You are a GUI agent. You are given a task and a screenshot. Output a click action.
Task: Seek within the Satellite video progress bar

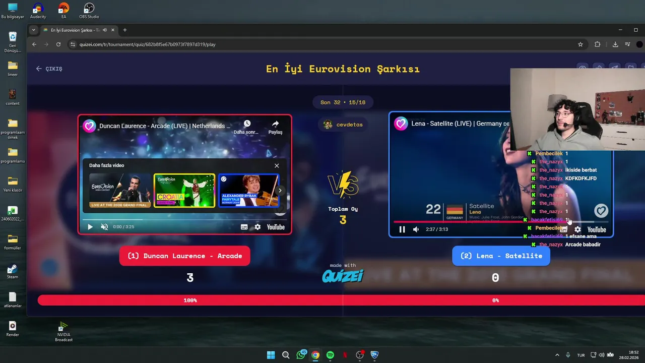tap(501, 221)
